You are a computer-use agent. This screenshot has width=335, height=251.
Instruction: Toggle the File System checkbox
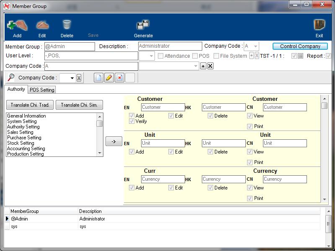click(x=216, y=56)
